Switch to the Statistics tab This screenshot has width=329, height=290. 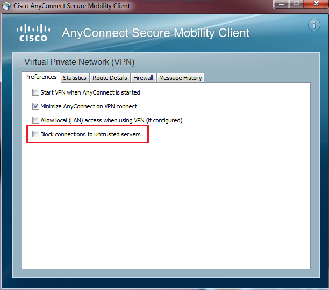pos(75,78)
